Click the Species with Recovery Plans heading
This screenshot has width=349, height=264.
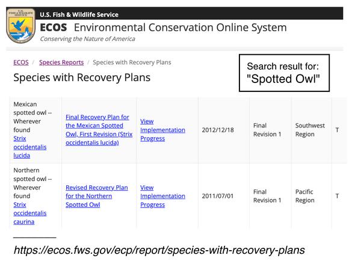(82, 78)
